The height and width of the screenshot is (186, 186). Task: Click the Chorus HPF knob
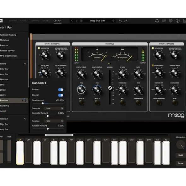point(159,90)
